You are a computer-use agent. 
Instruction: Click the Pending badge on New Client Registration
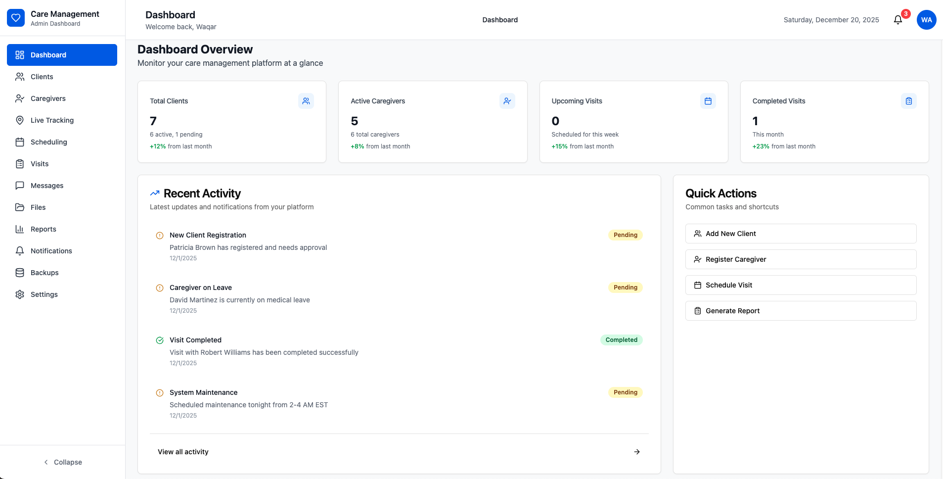625,235
